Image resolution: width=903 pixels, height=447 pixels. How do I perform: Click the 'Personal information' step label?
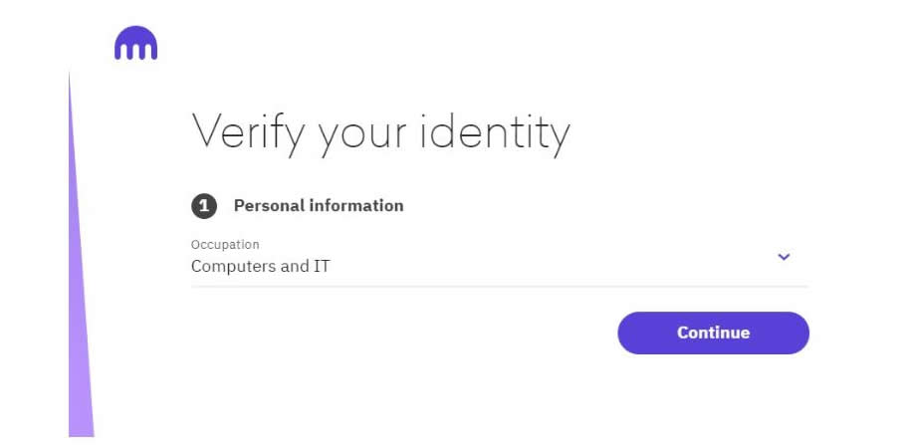tap(319, 206)
